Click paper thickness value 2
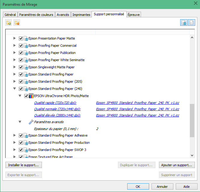The width and height of the screenshot is (200, 192). coord(97,129)
